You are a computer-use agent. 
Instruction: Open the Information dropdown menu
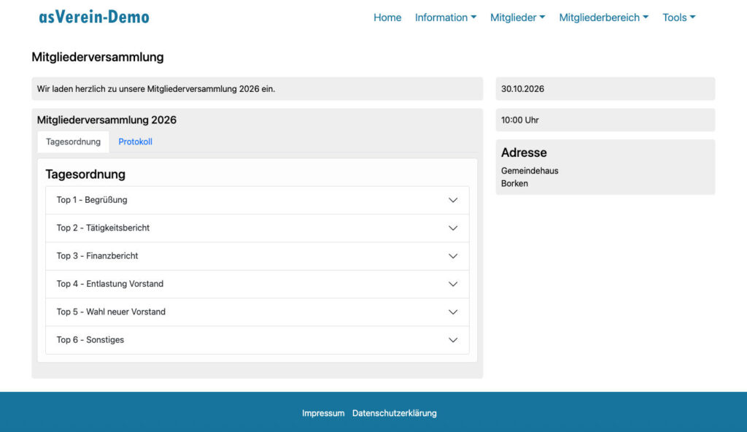[x=445, y=18]
